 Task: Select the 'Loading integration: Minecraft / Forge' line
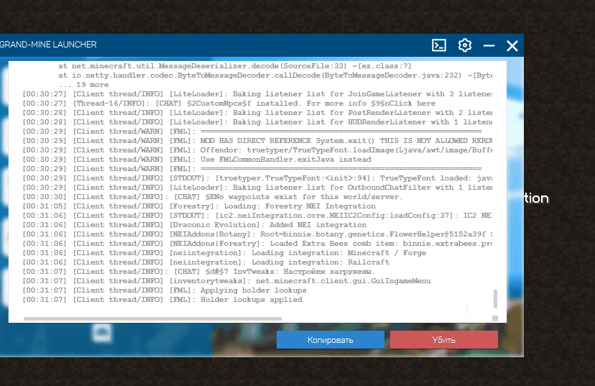pos(224,253)
